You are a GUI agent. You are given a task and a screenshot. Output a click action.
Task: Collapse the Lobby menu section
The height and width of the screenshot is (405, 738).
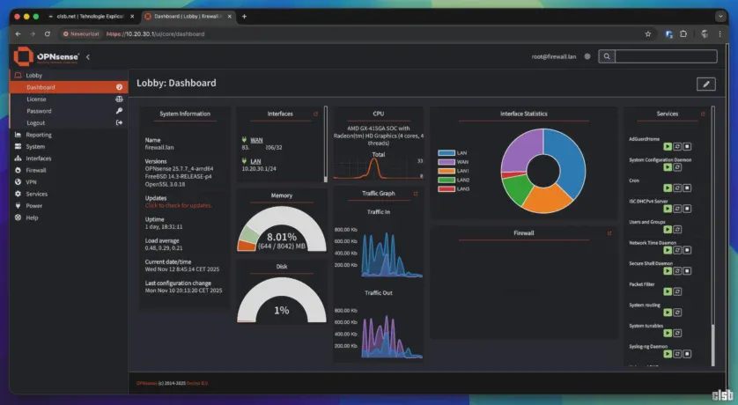point(69,75)
